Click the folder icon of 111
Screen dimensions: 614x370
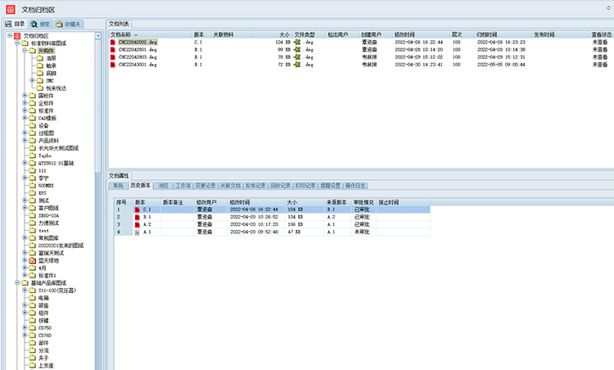click(33, 171)
